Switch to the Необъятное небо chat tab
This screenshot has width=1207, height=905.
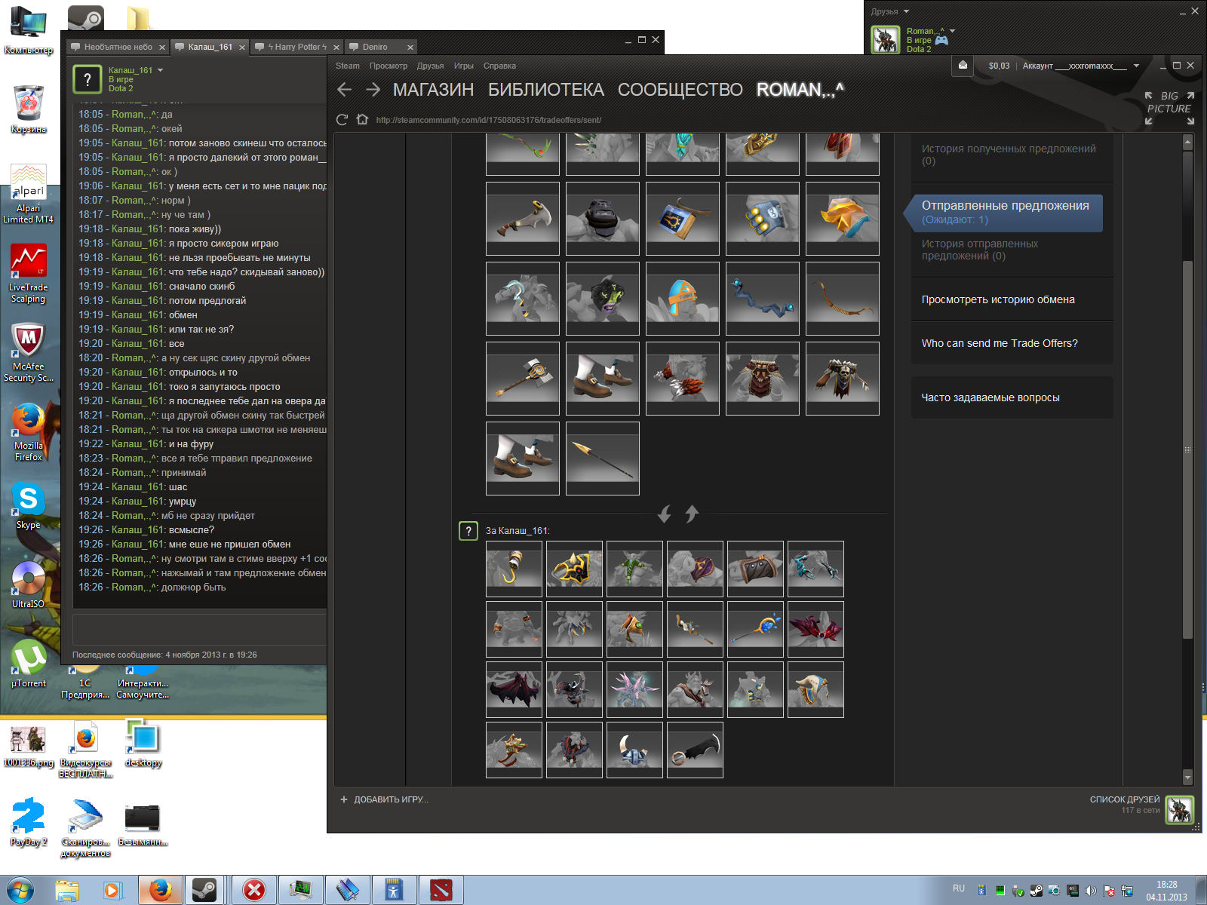[118, 47]
